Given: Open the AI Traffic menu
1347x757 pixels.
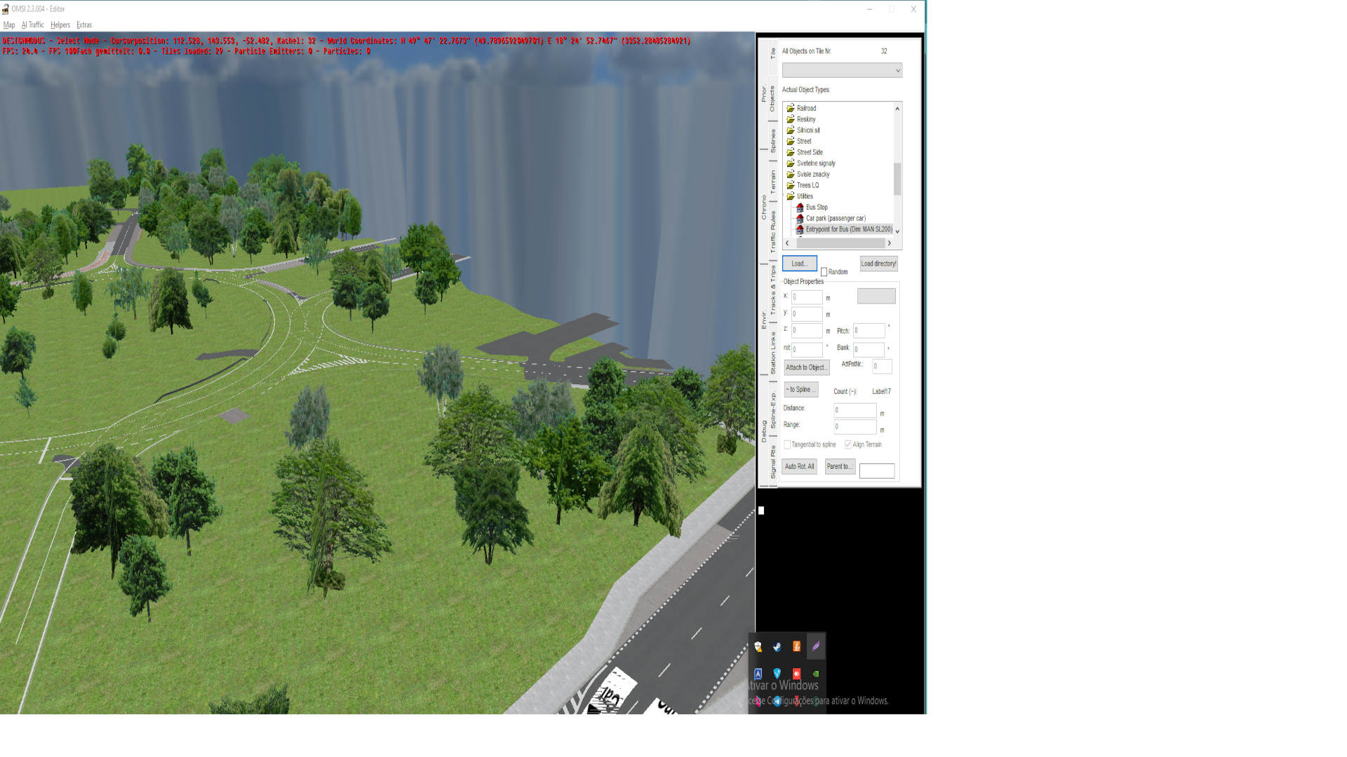Looking at the screenshot, I should (32, 25).
